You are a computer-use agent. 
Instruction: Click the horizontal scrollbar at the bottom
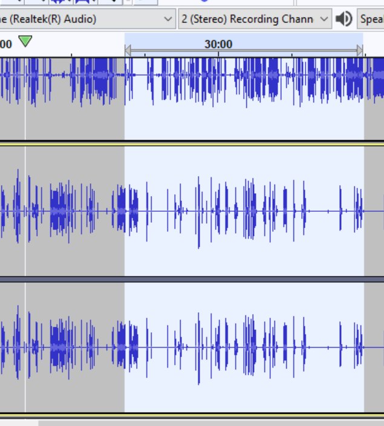tap(211, 424)
